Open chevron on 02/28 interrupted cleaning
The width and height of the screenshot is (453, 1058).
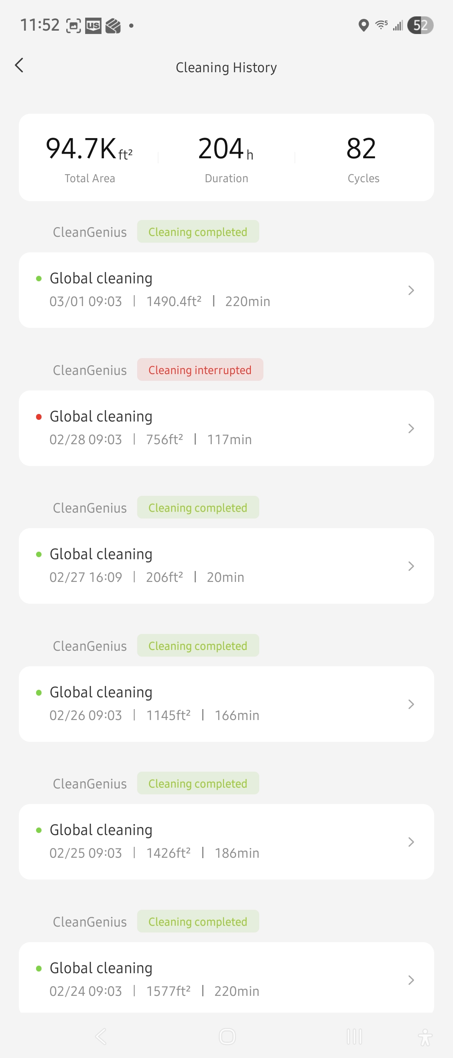tap(411, 428)
